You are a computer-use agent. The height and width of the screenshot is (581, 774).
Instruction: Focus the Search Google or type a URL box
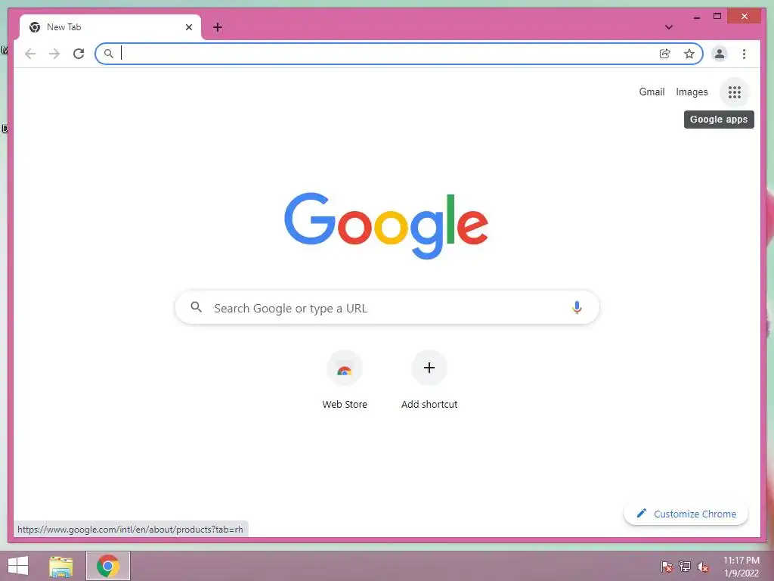[x=388, y=307]
